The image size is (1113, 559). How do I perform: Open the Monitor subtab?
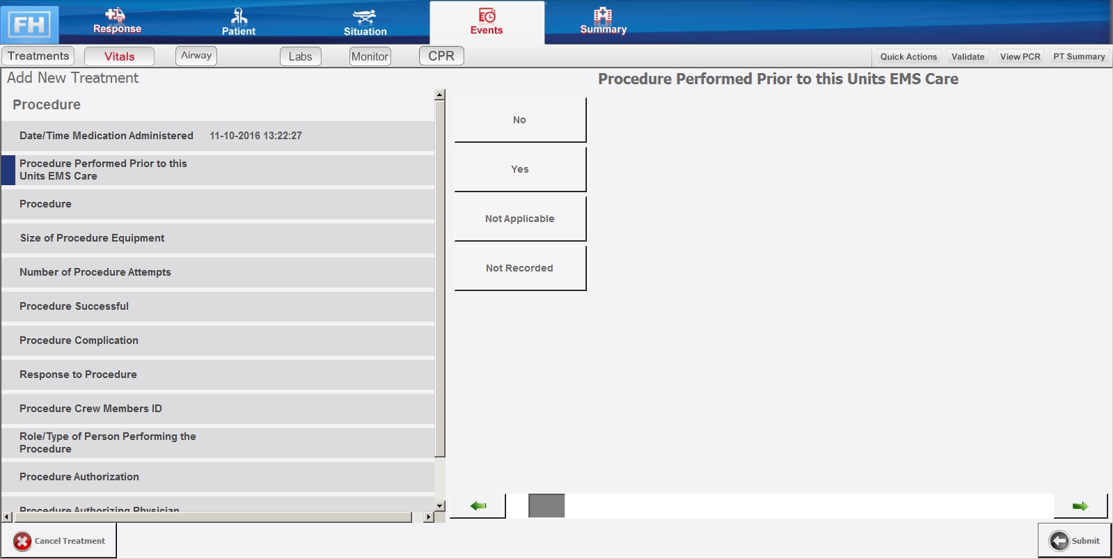(x=370, y=56)
